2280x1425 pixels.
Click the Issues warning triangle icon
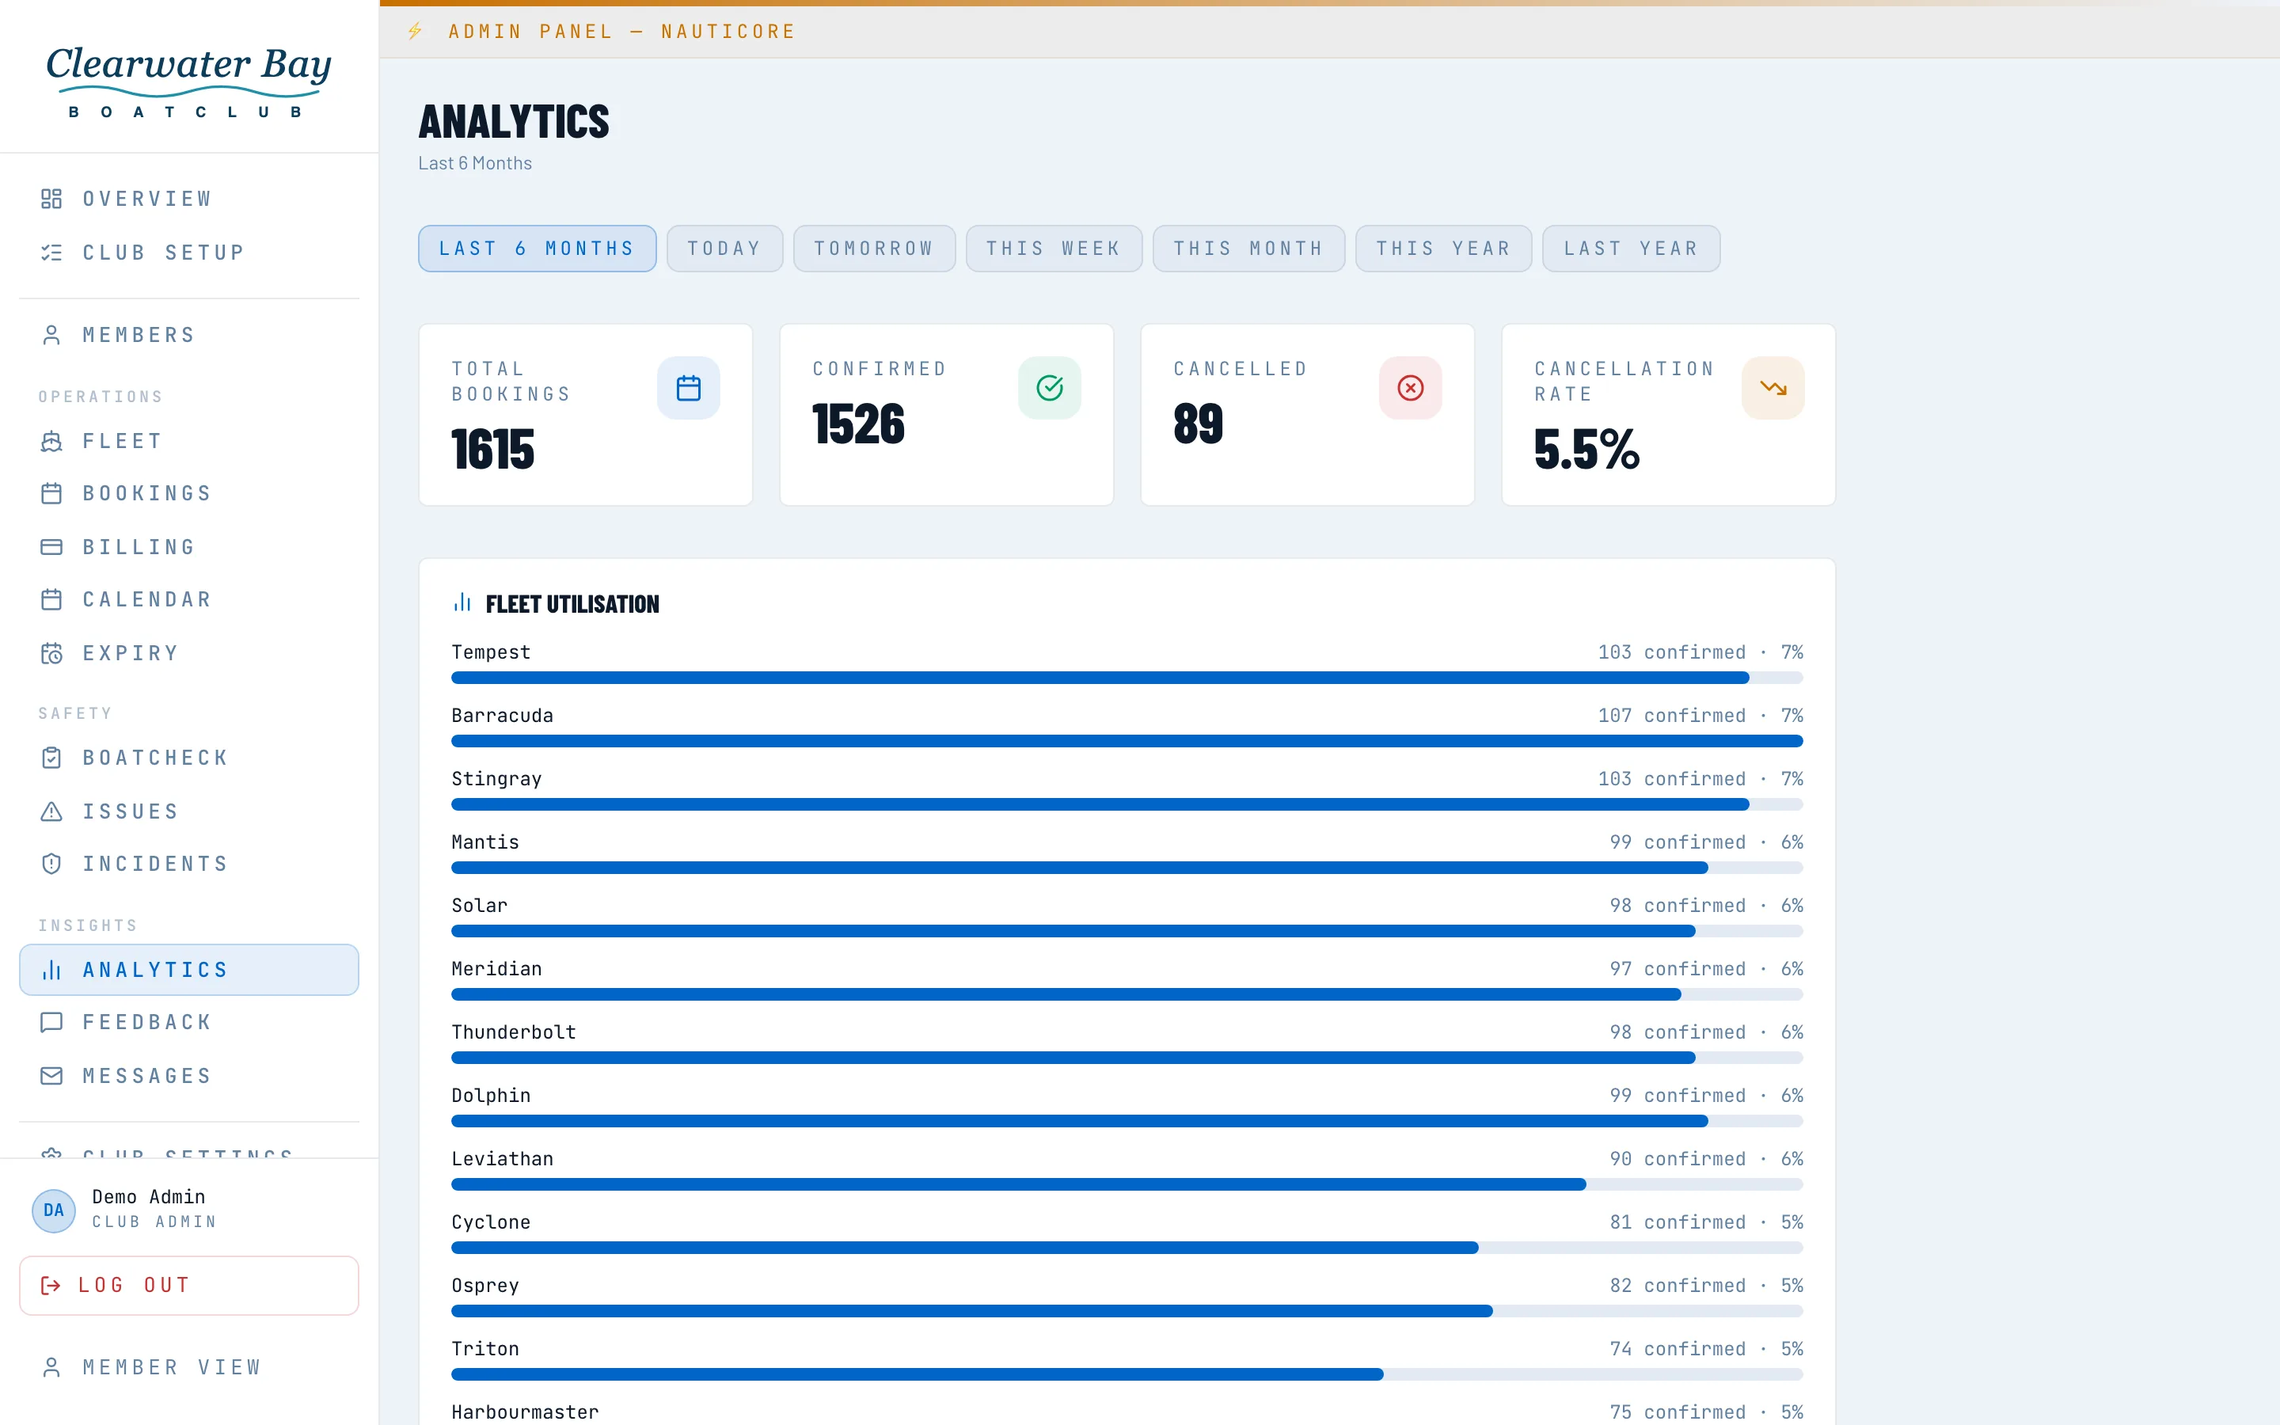[x=51, y=811]
